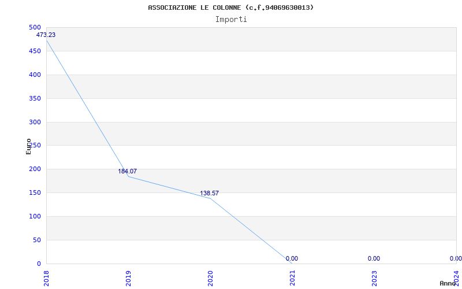Click the Anno x-axis title
The height and width of the screenshot is (289, 462).
448,283
